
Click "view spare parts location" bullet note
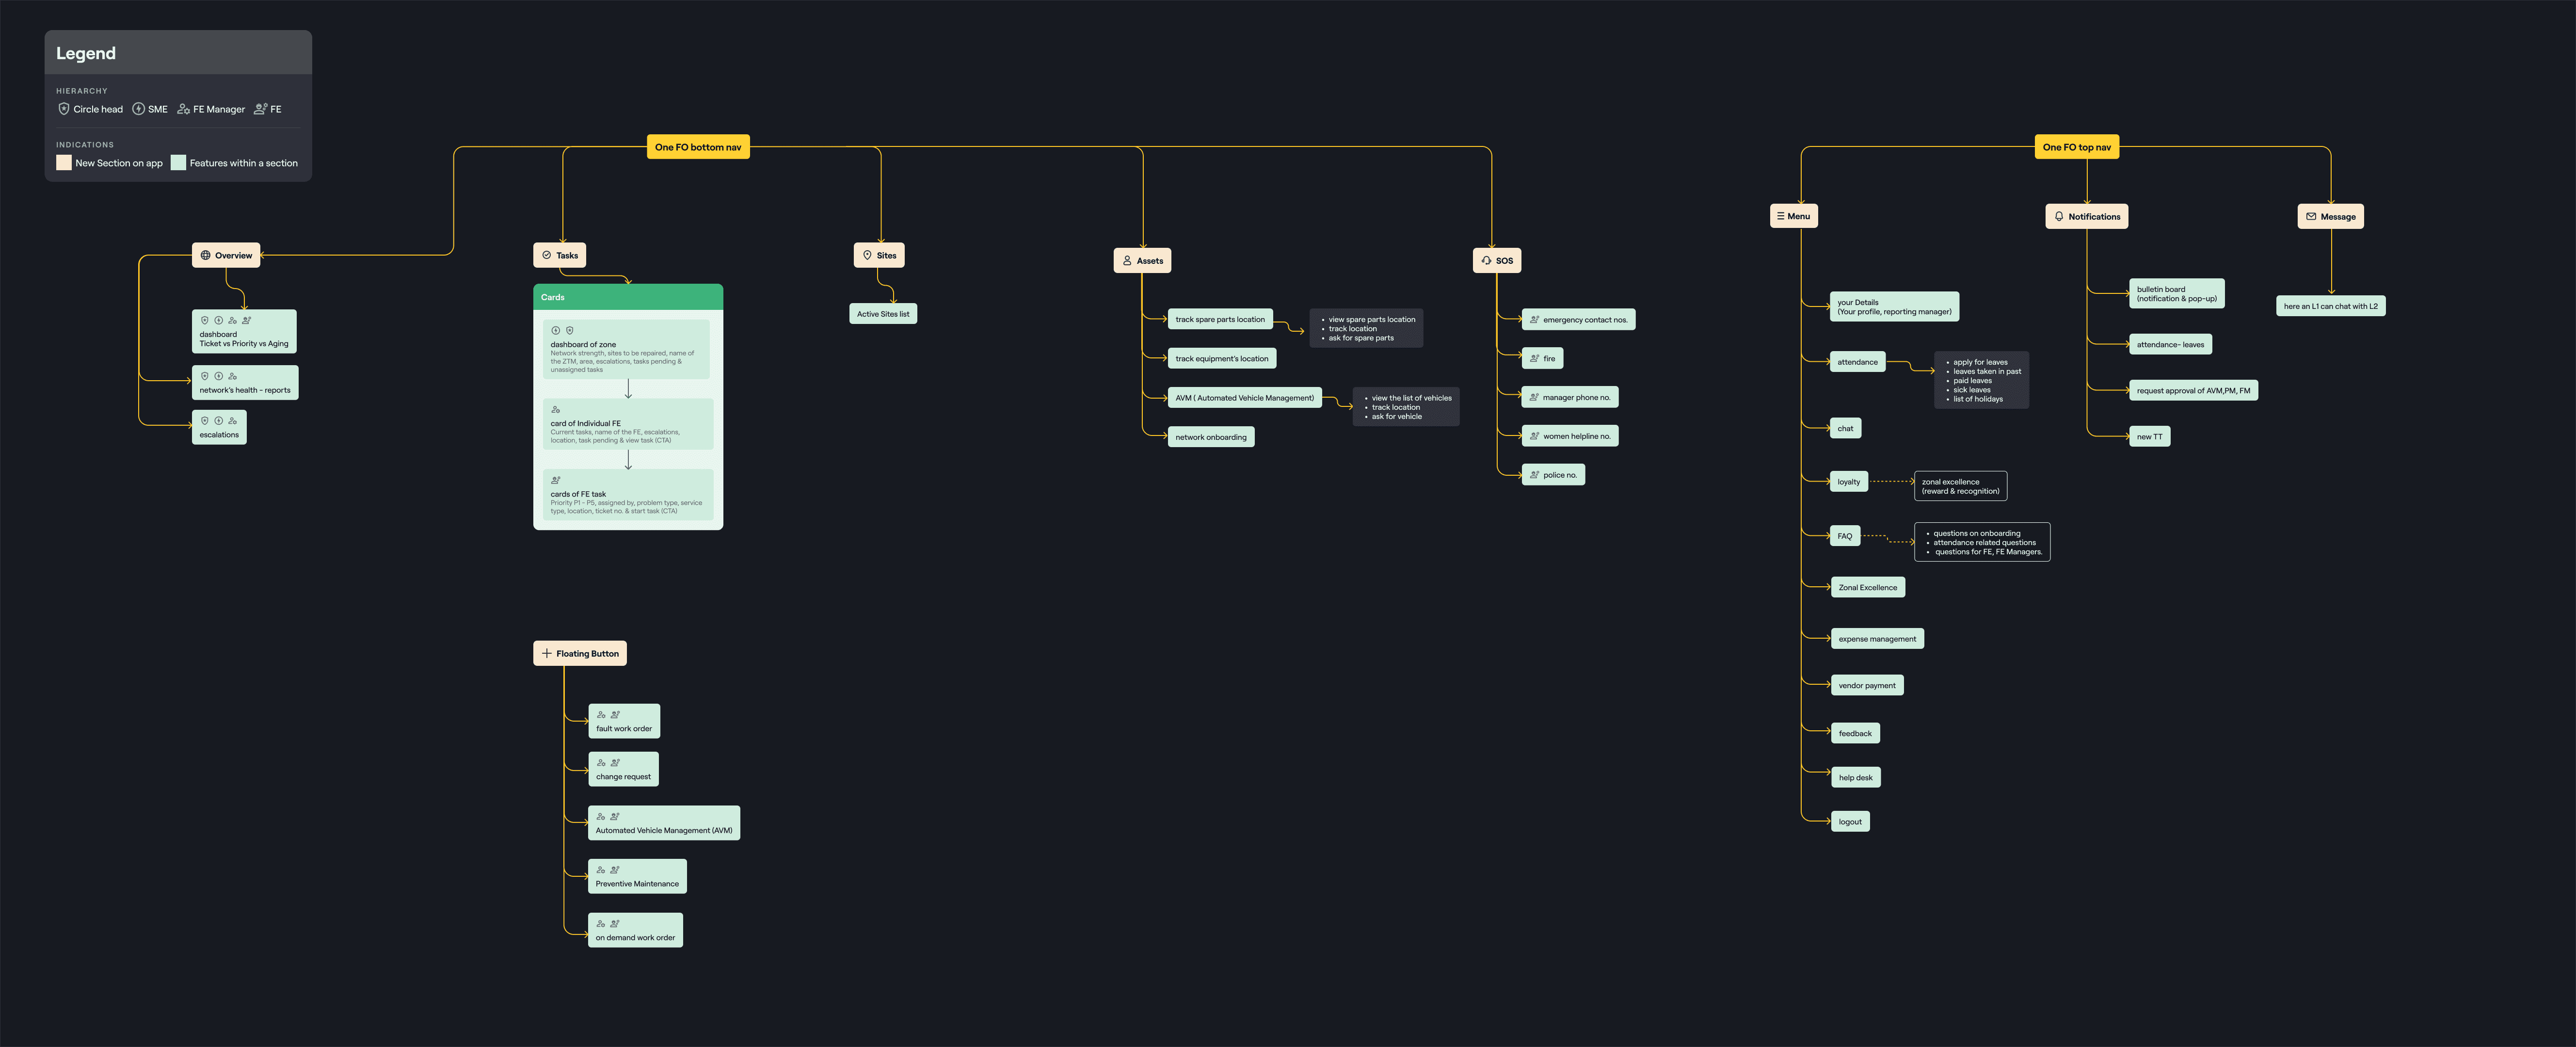click(1366, 328)
